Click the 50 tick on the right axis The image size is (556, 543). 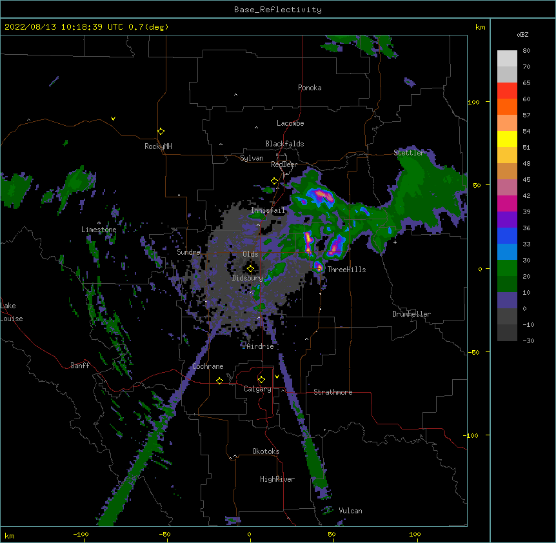tap(477, 185)
